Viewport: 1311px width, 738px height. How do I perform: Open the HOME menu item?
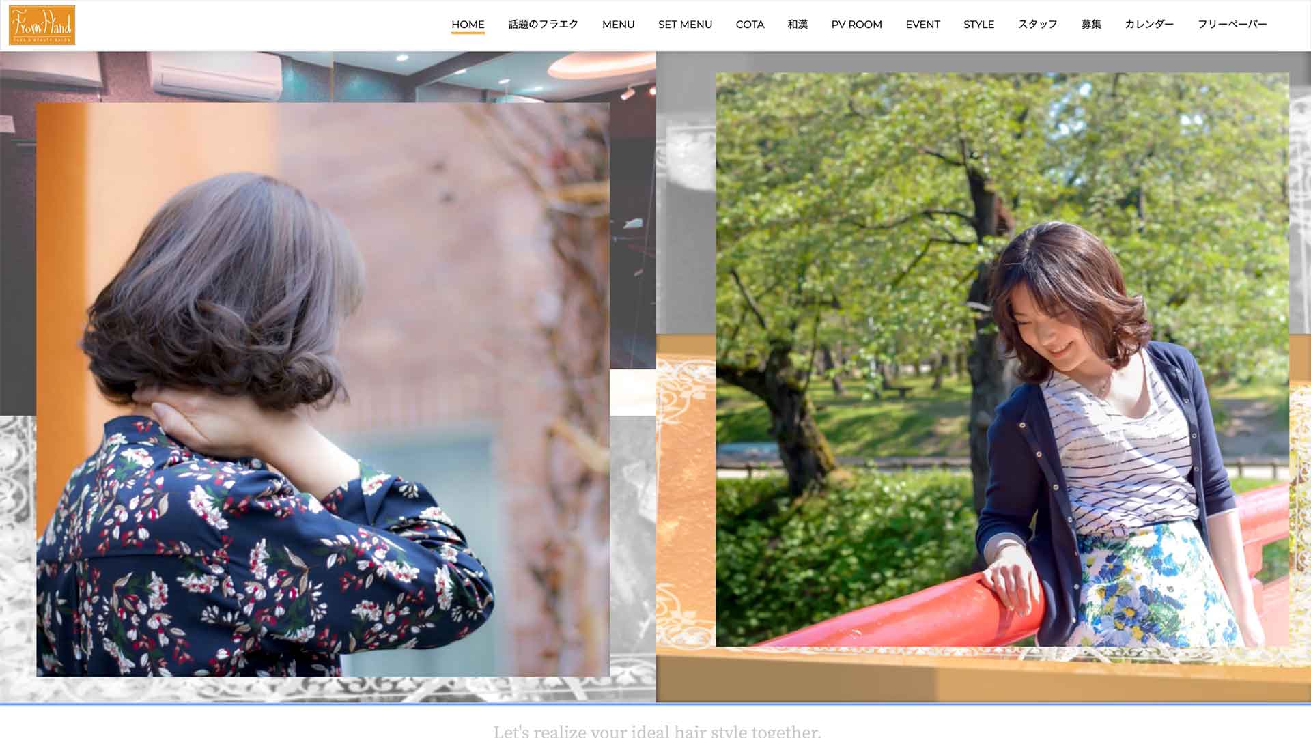pyautogui.click(x=468, y=25)
